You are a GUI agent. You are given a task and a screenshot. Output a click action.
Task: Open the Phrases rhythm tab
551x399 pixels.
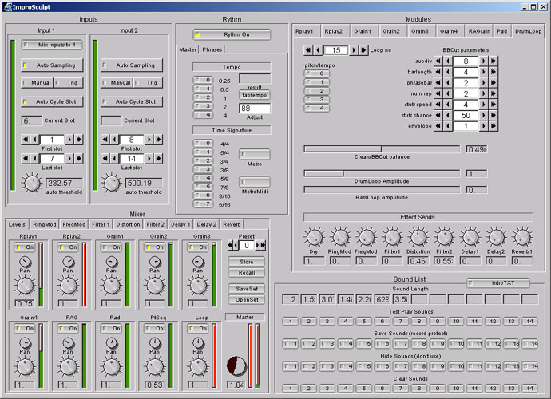[x=212, y=49]
